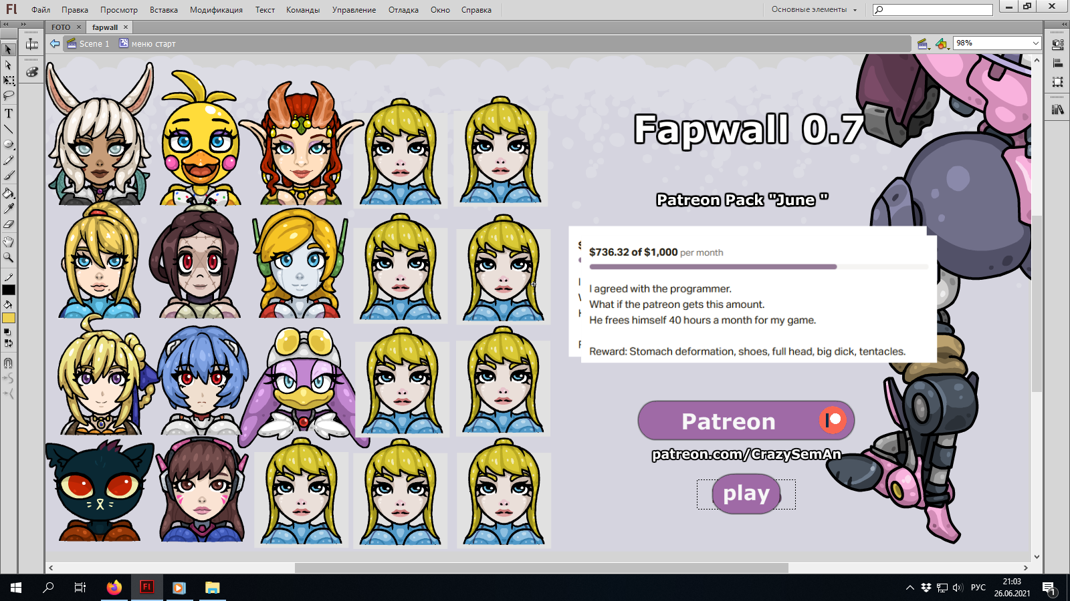This screenshot has height=601, width=1070.
Task: Expand the 98% zoom dropdown
Action: point(1035,43)
